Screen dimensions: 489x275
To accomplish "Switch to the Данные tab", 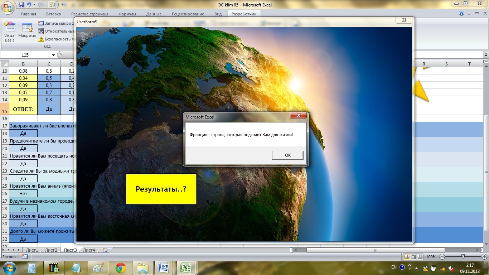I will click(x=153, y=14).
